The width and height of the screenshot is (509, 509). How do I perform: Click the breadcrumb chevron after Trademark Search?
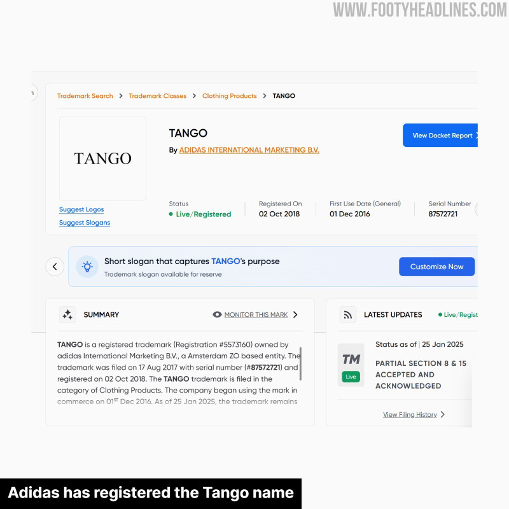121,96
